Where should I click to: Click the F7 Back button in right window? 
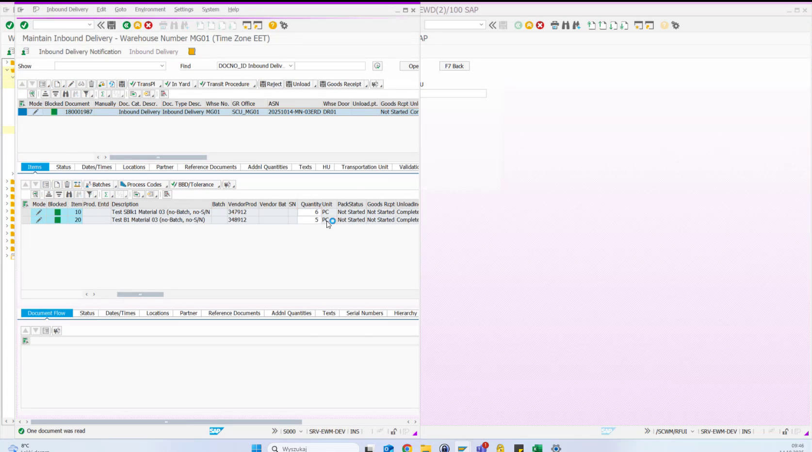pos(454,65)
